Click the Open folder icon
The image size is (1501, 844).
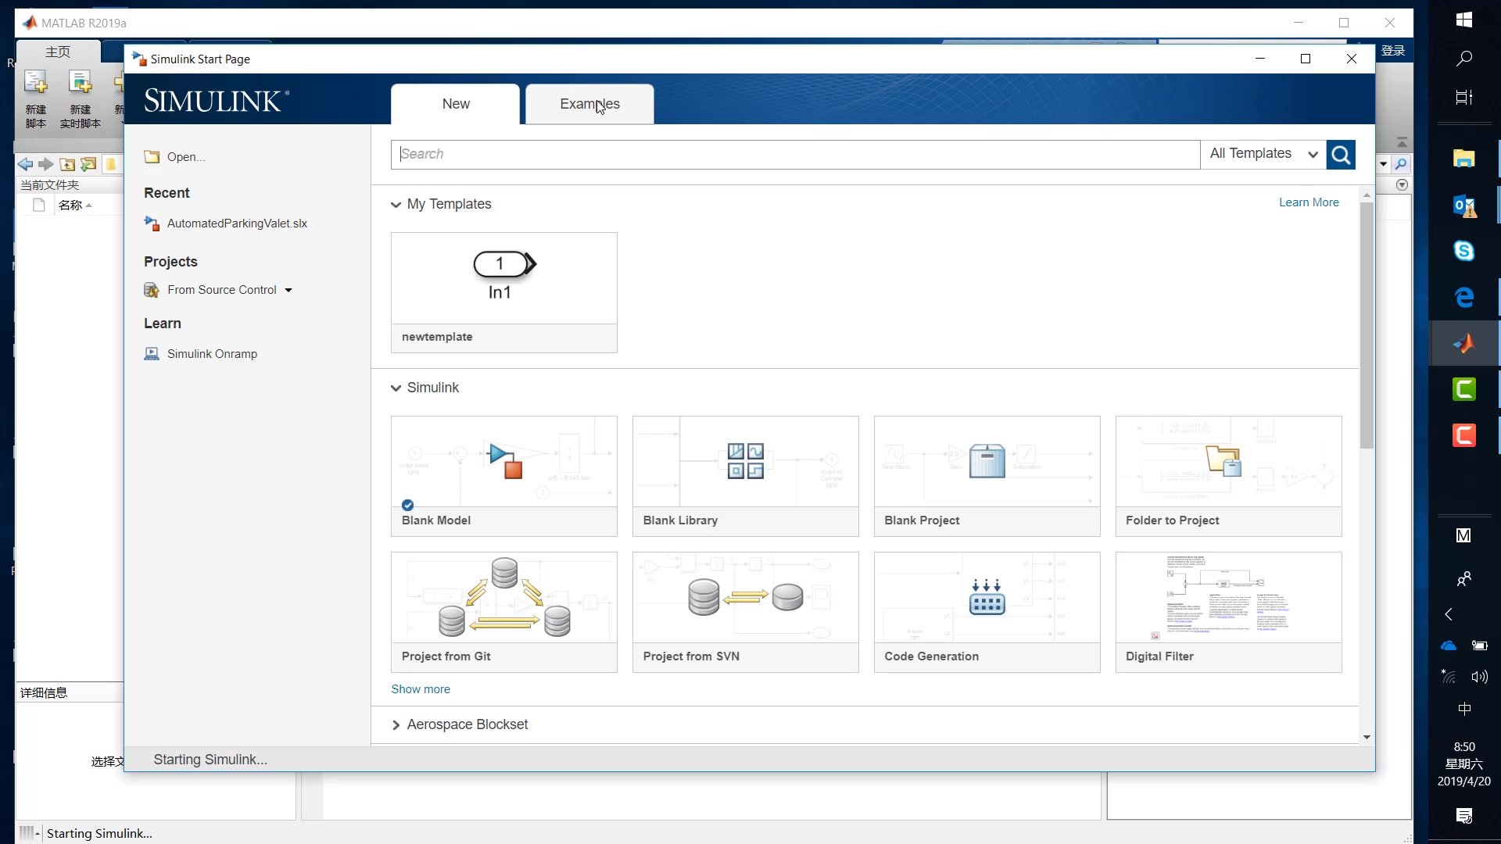coord(152,157)
